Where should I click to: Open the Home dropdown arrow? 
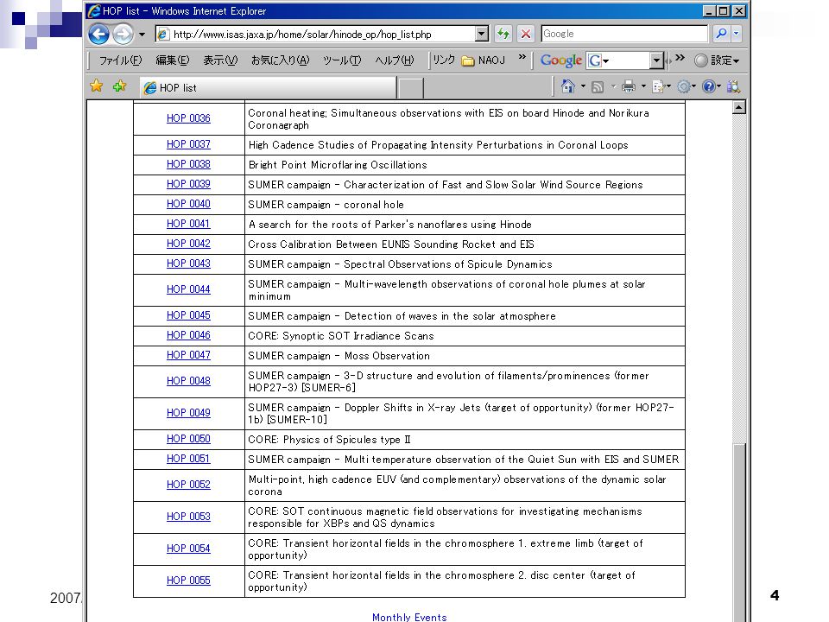[583, 86]
